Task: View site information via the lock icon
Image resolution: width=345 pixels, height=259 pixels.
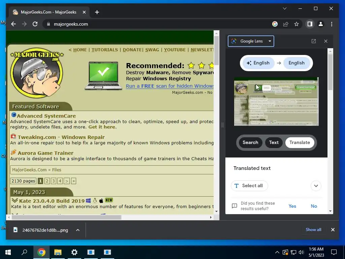Action: tap(49, 24)
